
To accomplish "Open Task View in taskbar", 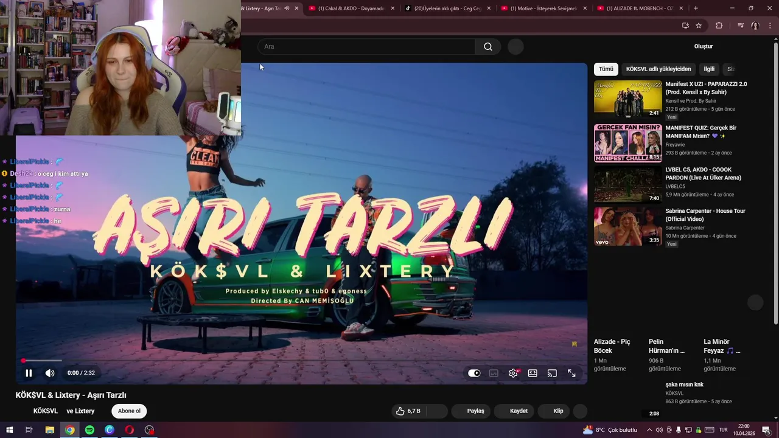I will (29, 430).
